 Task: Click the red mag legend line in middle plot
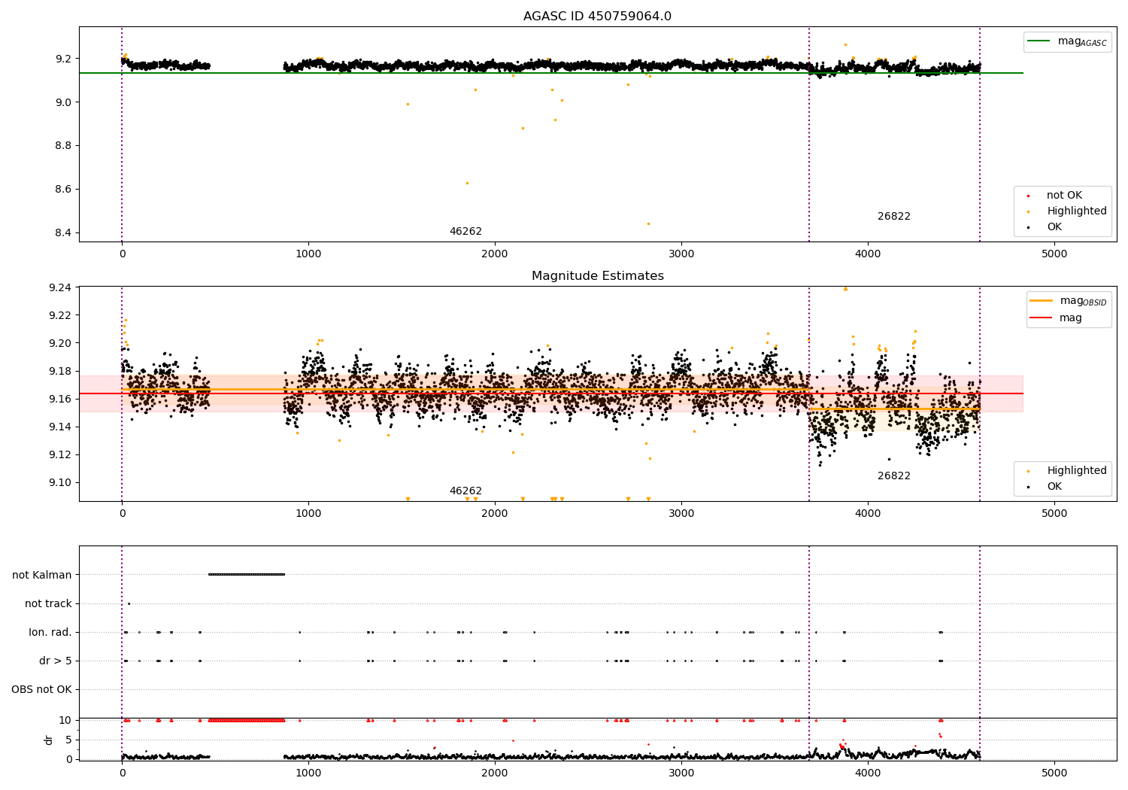pyautogui.click(x=1042, y=318)
